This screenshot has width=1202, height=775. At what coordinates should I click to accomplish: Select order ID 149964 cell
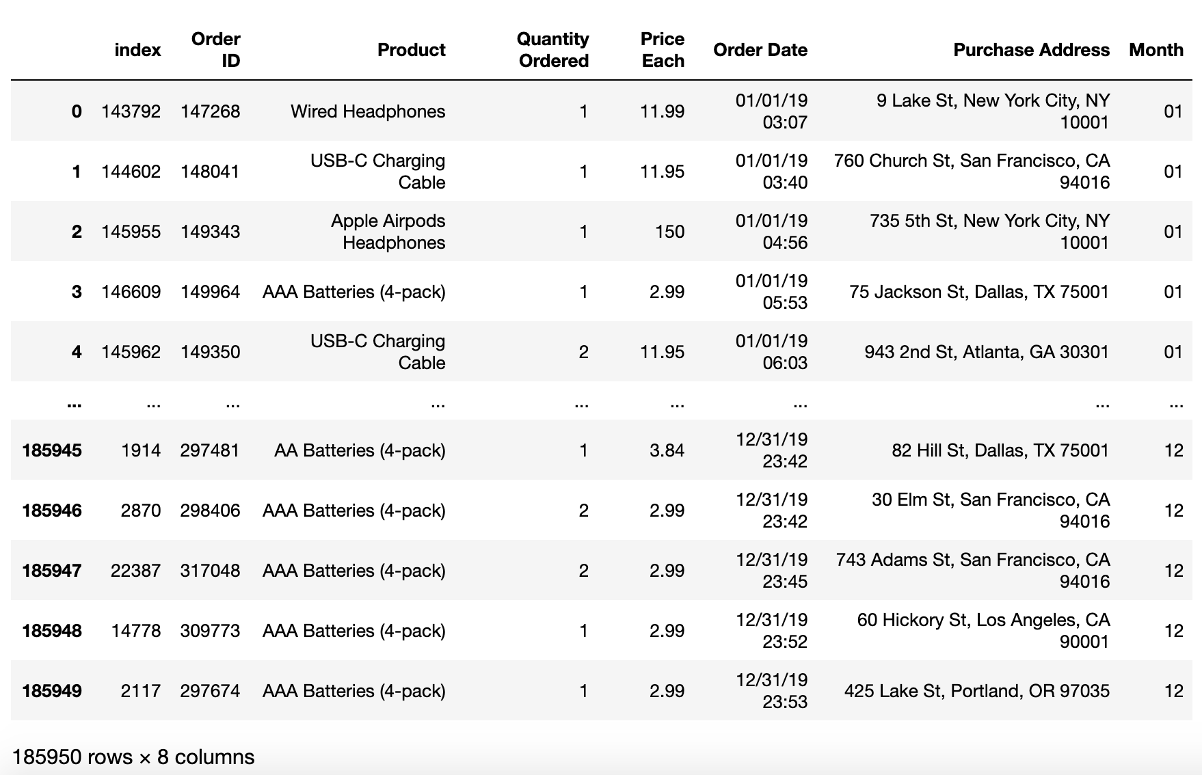210,292
